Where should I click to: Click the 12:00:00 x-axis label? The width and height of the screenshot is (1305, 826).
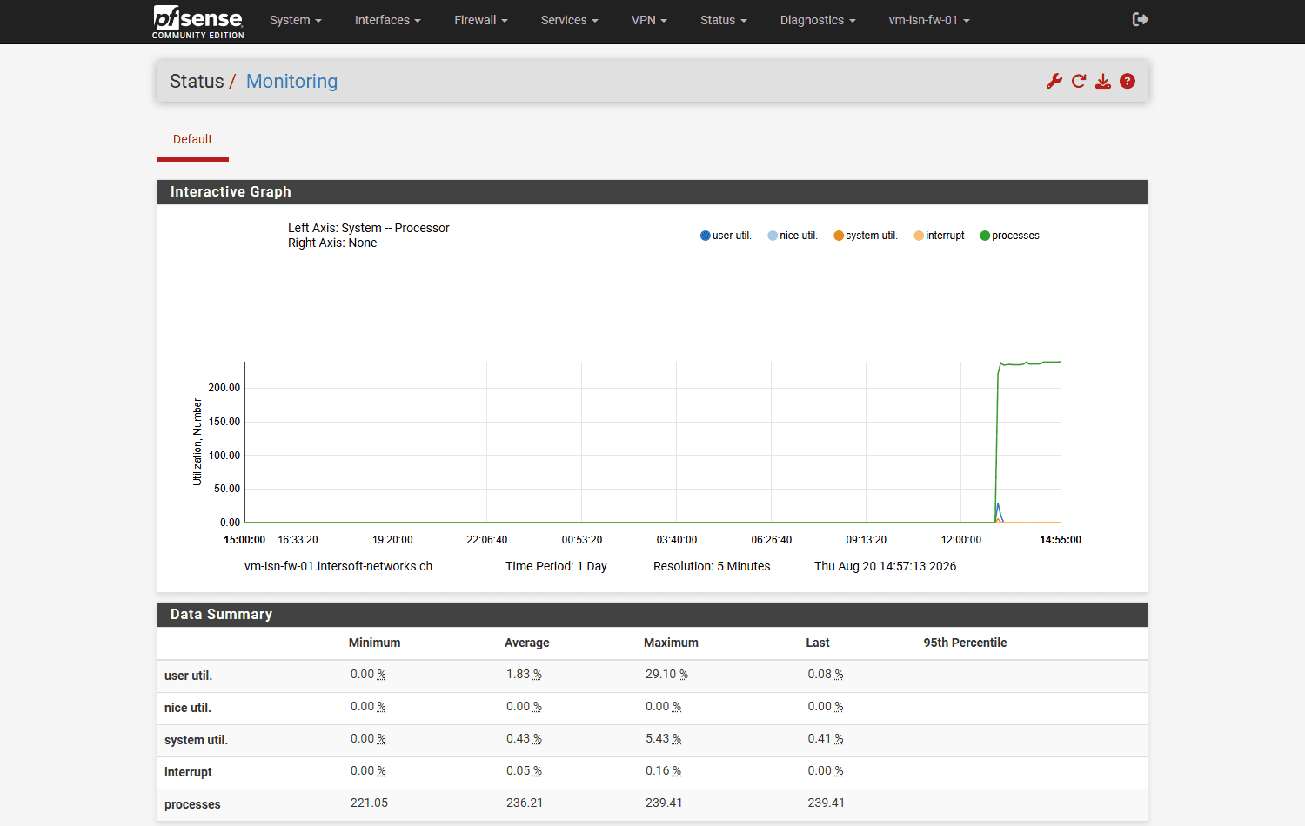click(x=961, y=540)
